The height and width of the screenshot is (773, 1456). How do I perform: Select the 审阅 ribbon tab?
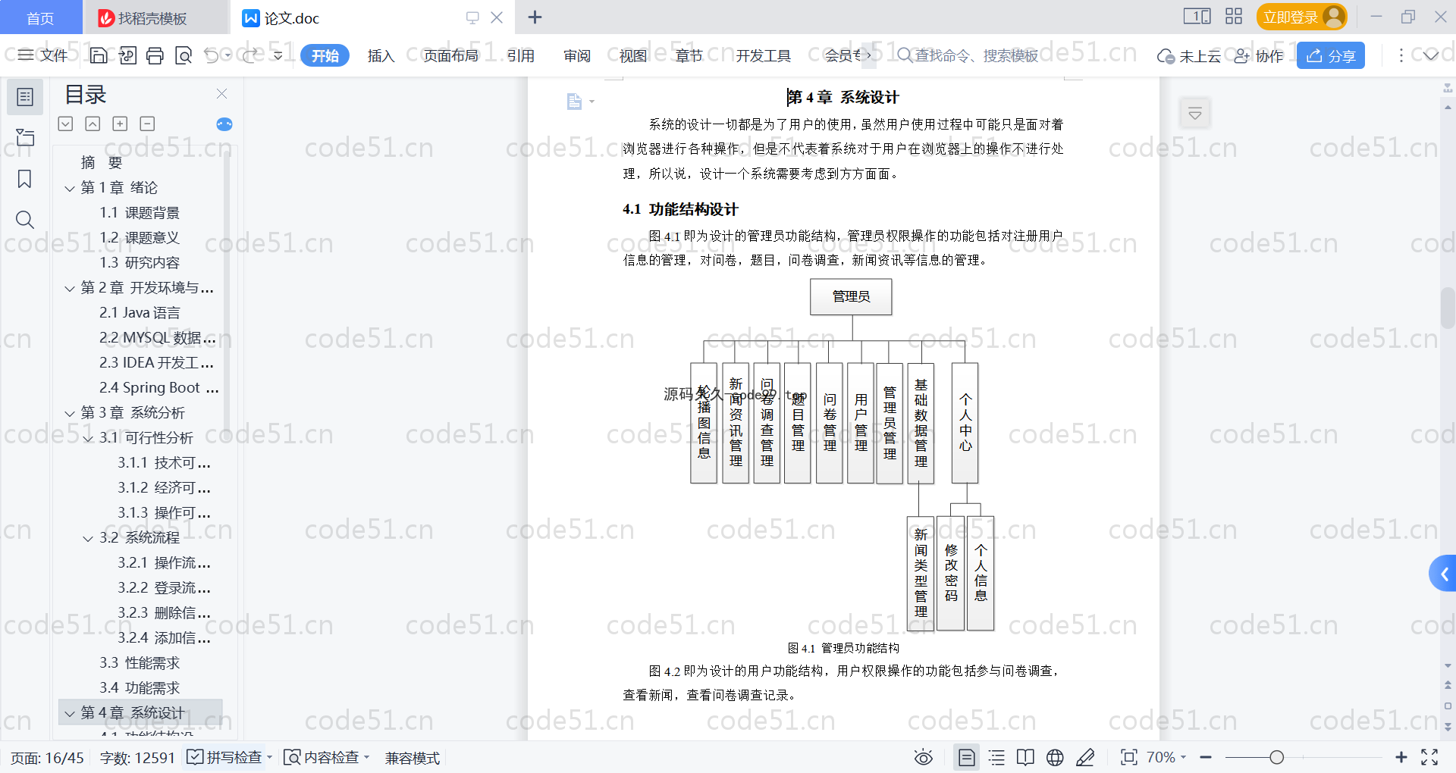577,55
